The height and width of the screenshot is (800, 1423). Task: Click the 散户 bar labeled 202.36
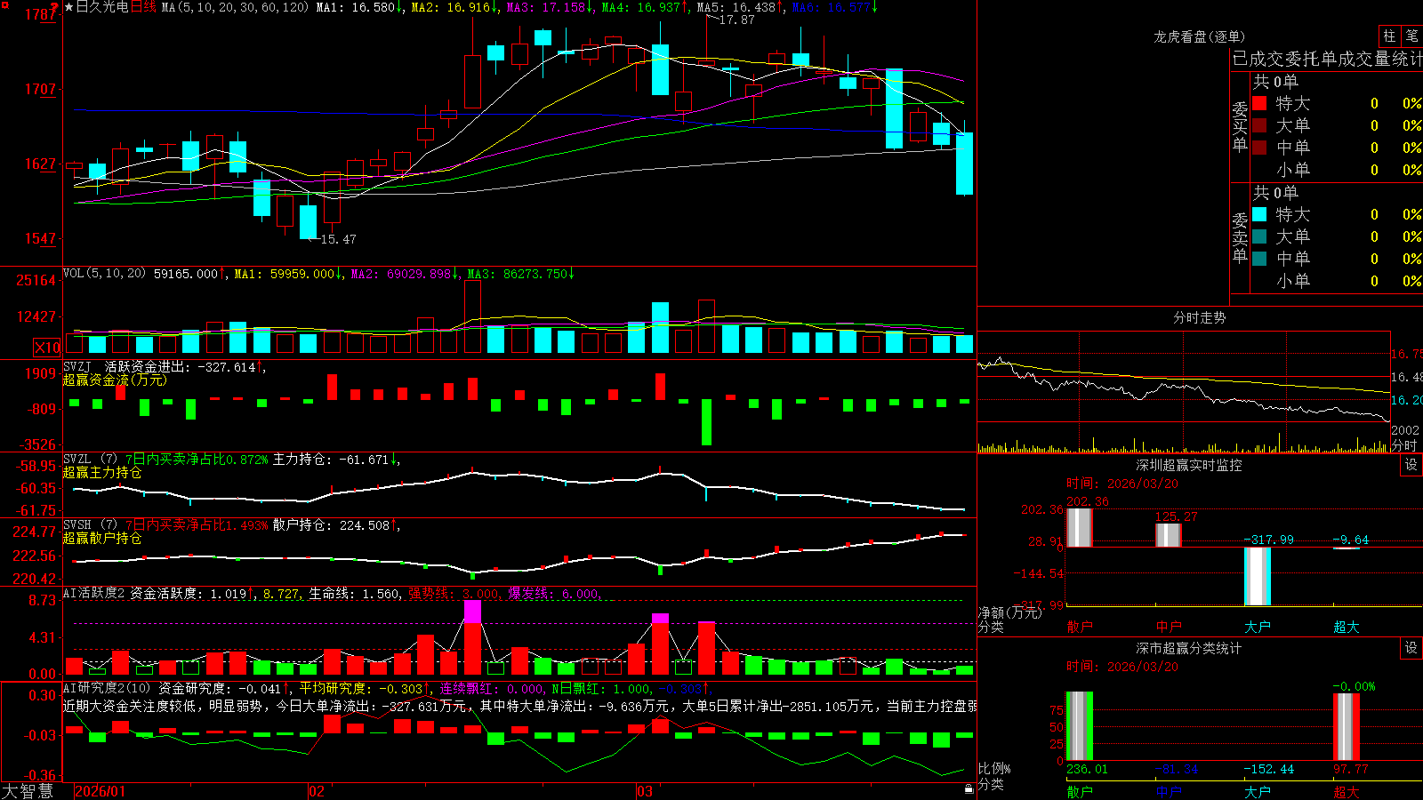coord(1080,528)
